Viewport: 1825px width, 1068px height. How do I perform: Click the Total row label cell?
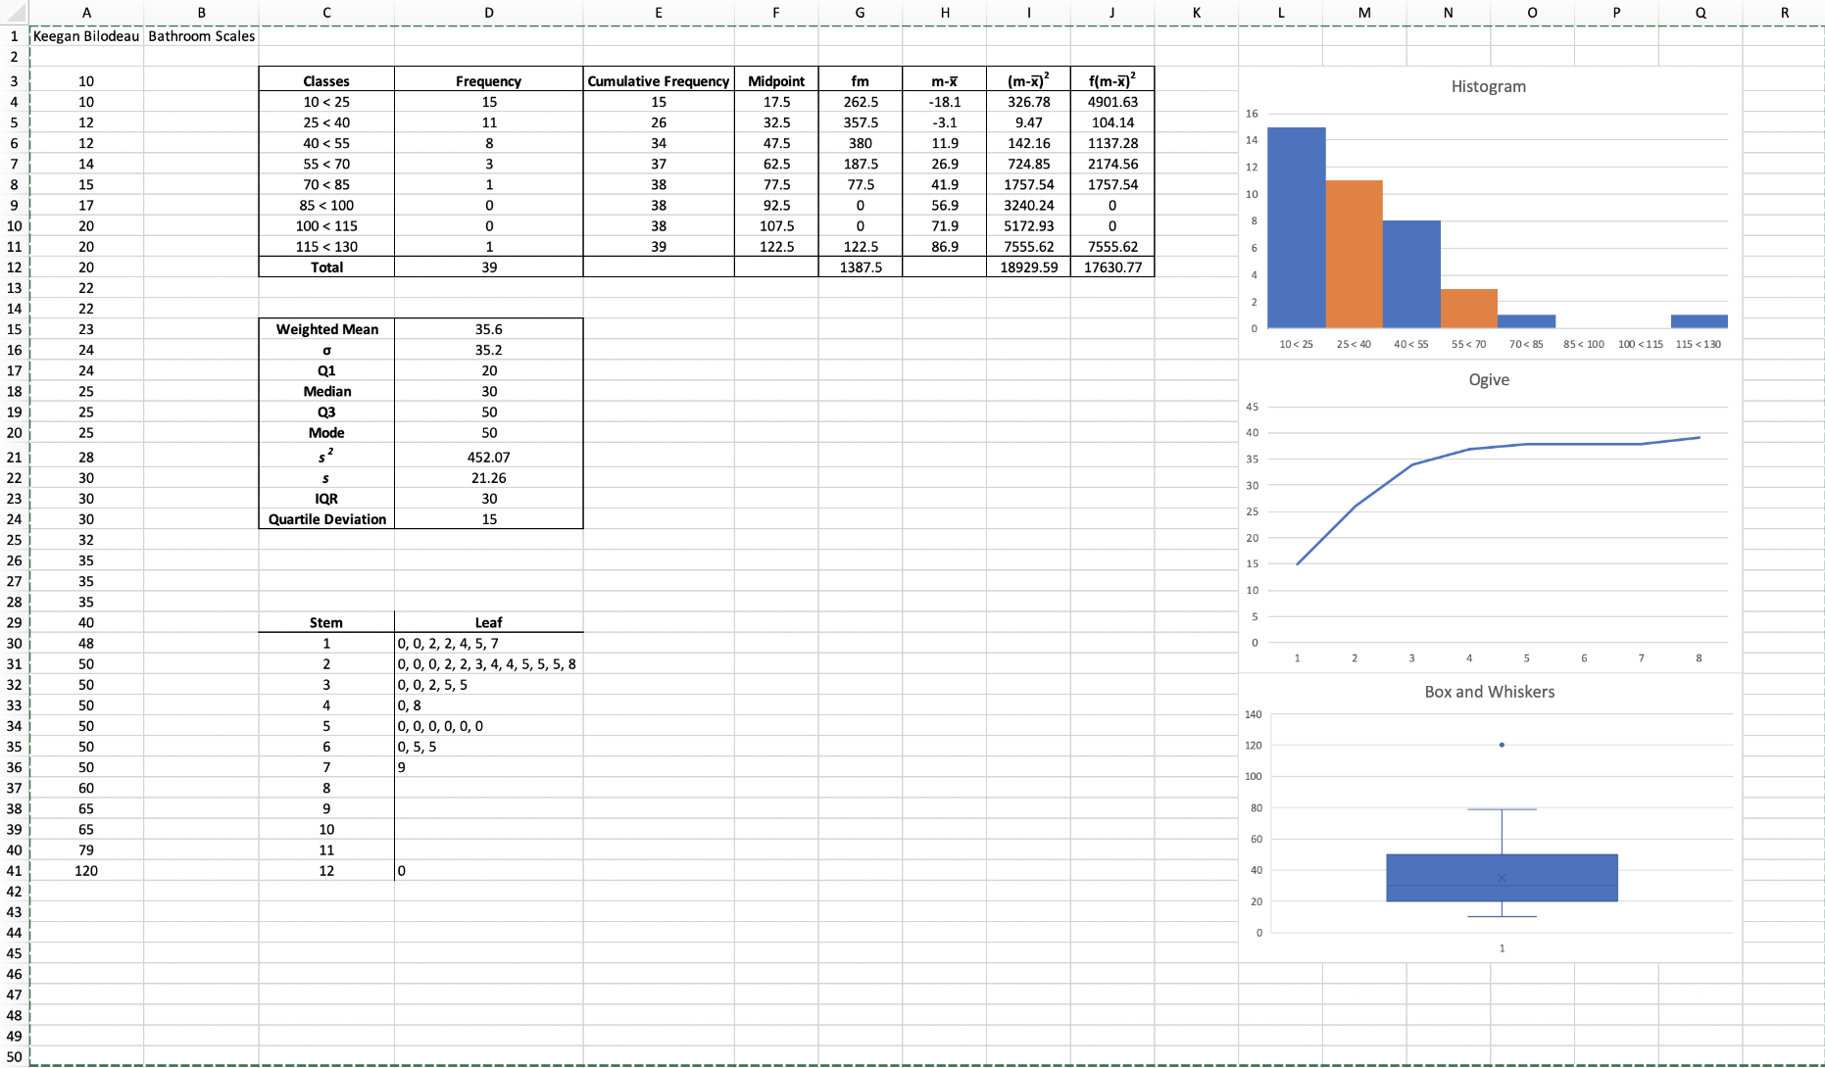(x=326, y=267)
